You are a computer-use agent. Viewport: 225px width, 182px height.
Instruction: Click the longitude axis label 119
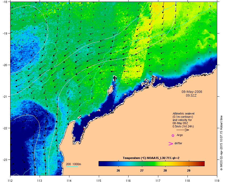(x=217, y=181)
